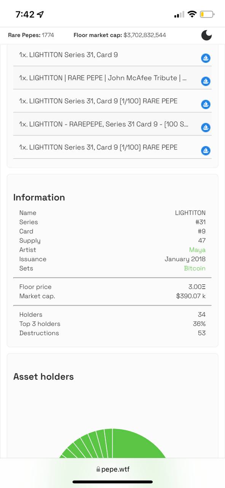225x488 pixels.
Task: Select a thin pie slice in Asset holders chart
Action: 100,443
